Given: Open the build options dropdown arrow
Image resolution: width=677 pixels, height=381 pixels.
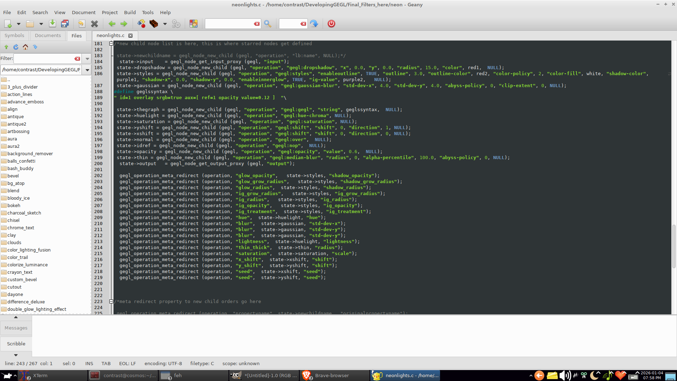Looking at the screenshot, I should click(165, 24).
